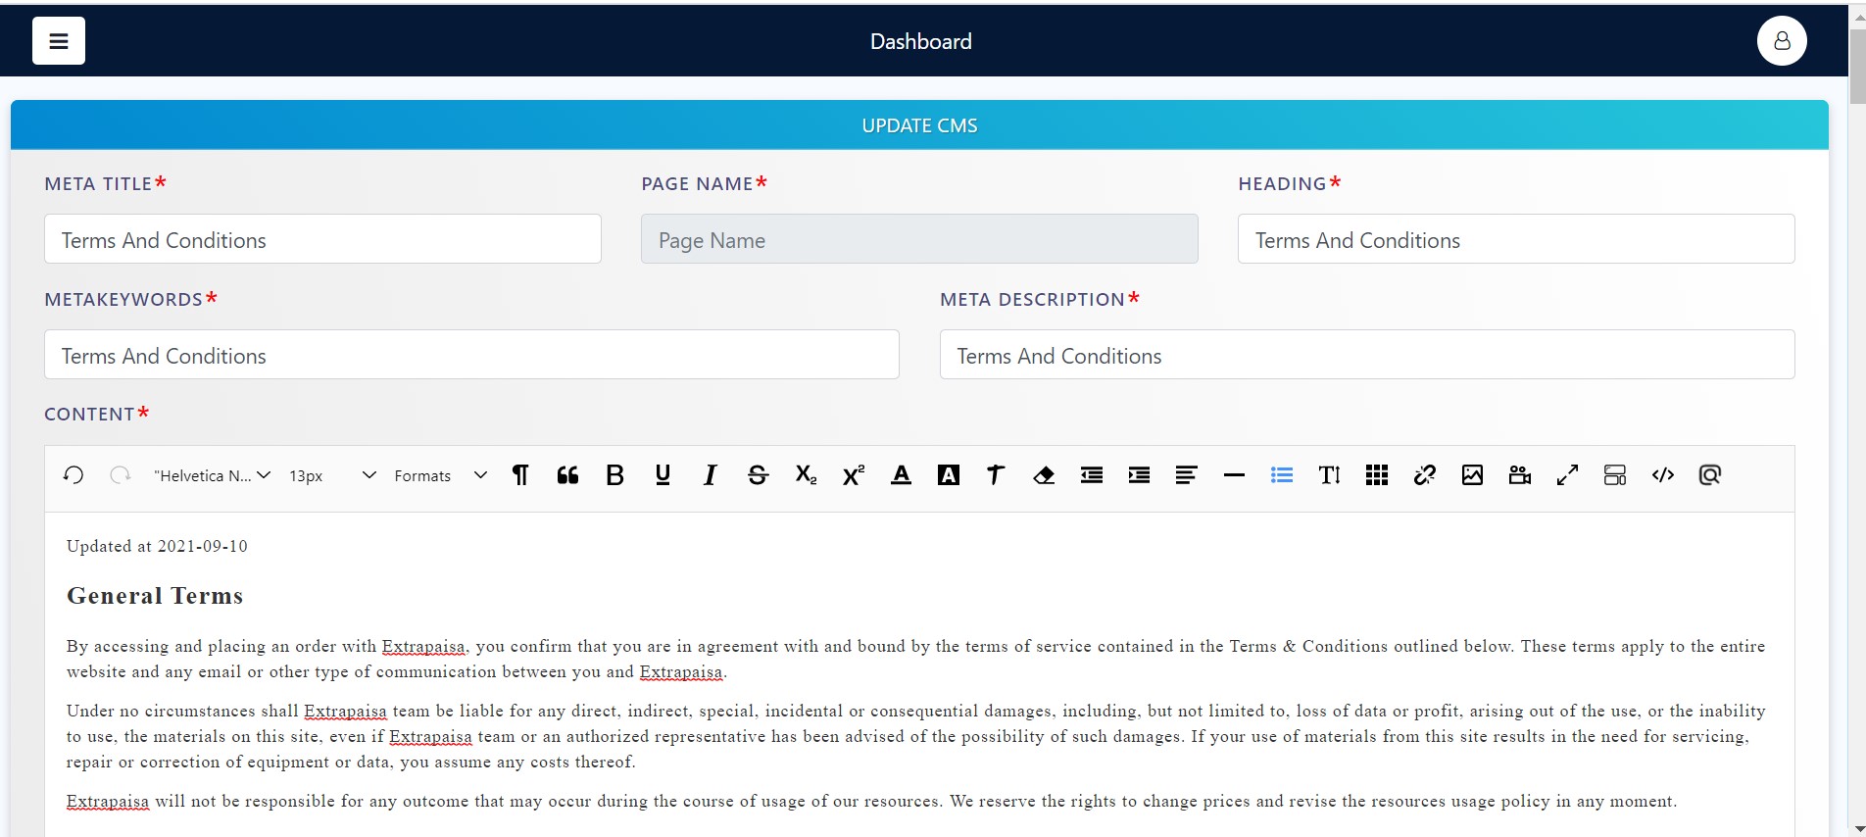This screenshot has height=837, width=1866.
Task: Open the hamburger menu in the header
Action: point(59,41)
